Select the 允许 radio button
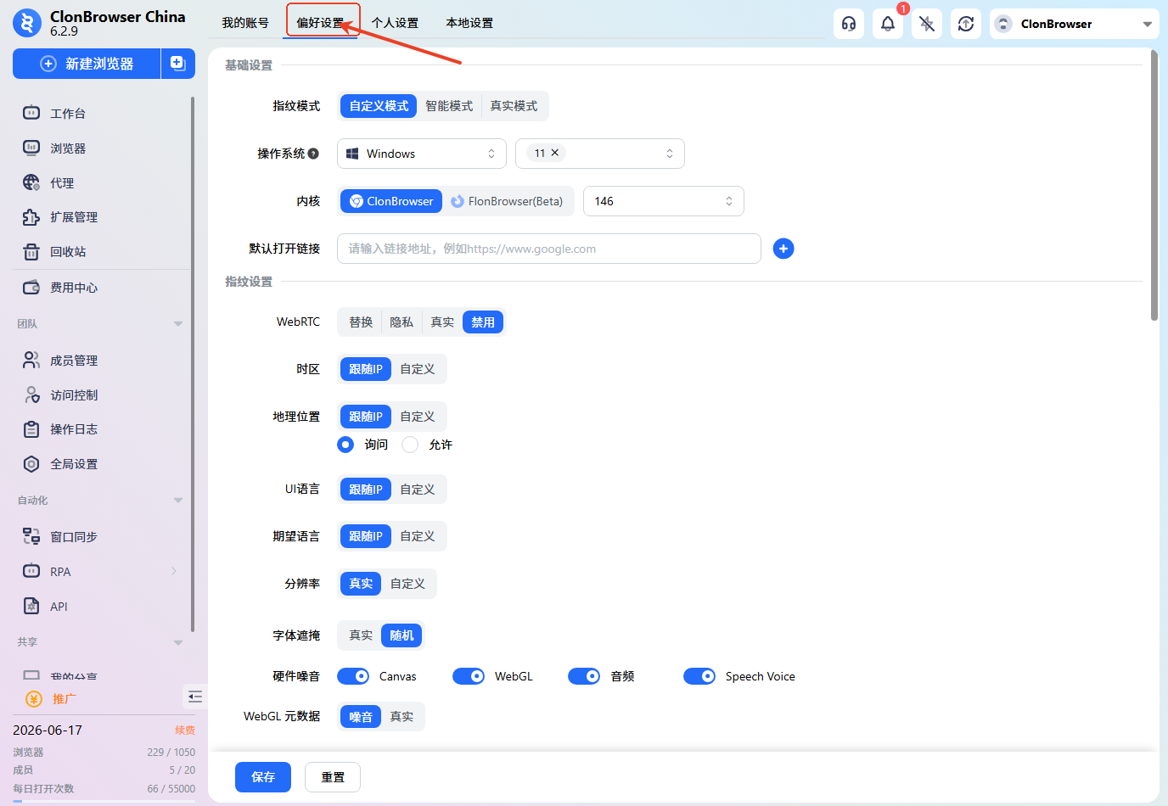 point(410,445)
